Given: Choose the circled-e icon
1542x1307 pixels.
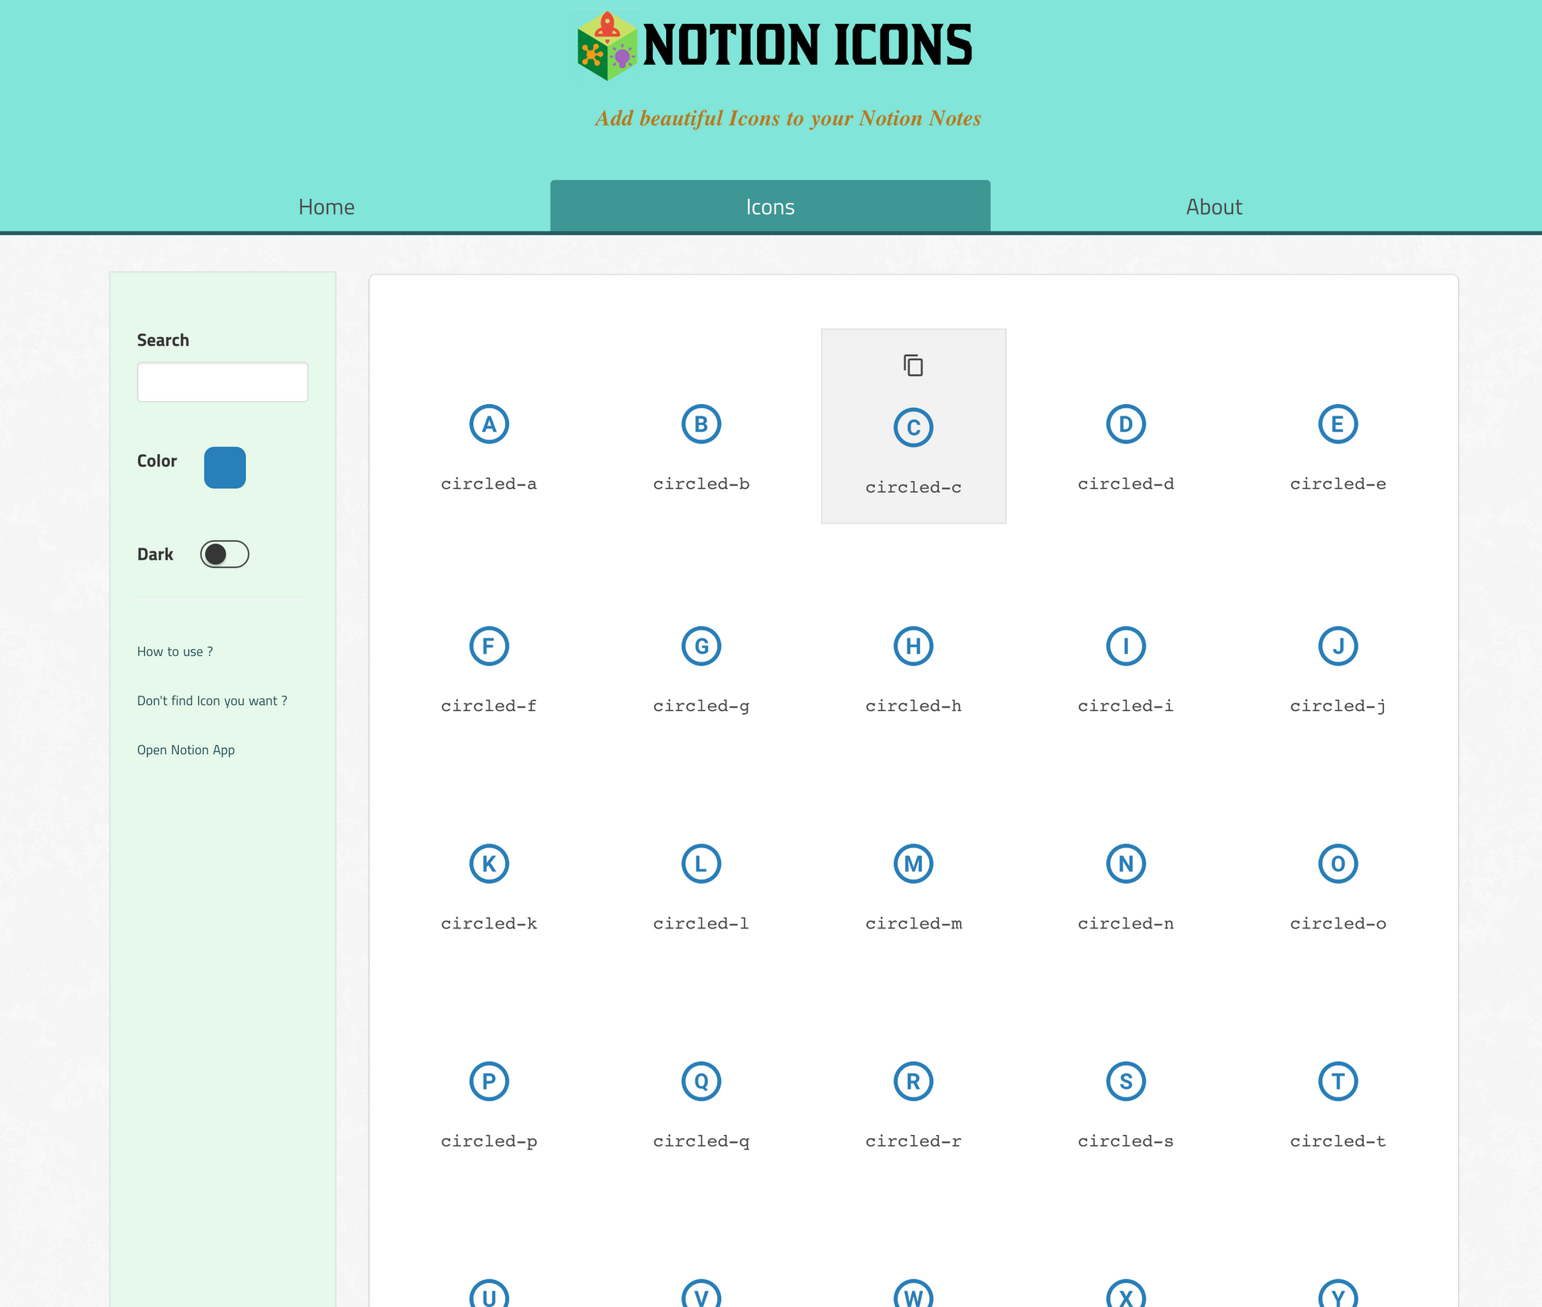Looking at the screenshot, I should click(1338, 424).
